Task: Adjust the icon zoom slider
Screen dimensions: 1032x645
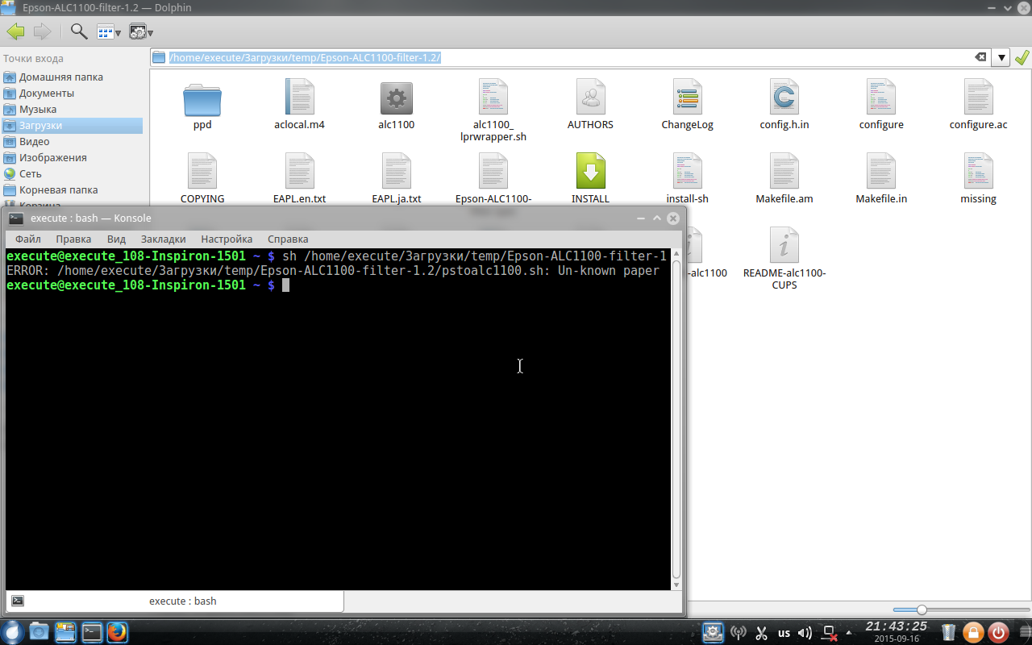Action: click(x=922, y=610)
